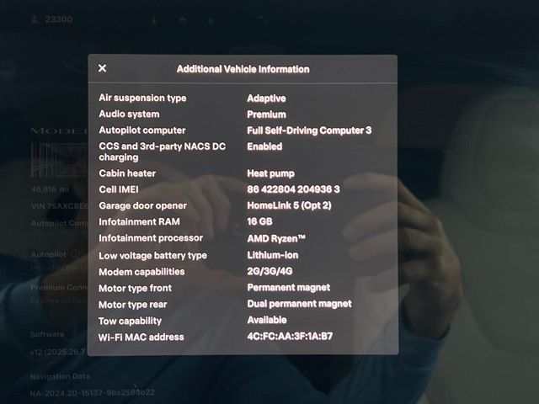
Task: Select the Dual permanent magnet value
Action: pos(299,304)
